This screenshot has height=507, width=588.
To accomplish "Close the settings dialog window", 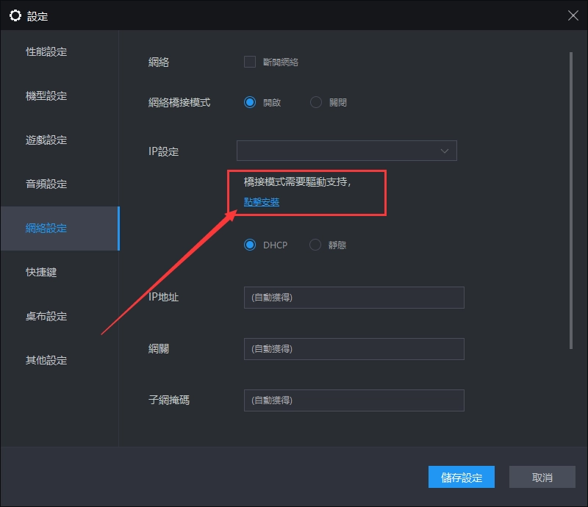I will 573,15.
